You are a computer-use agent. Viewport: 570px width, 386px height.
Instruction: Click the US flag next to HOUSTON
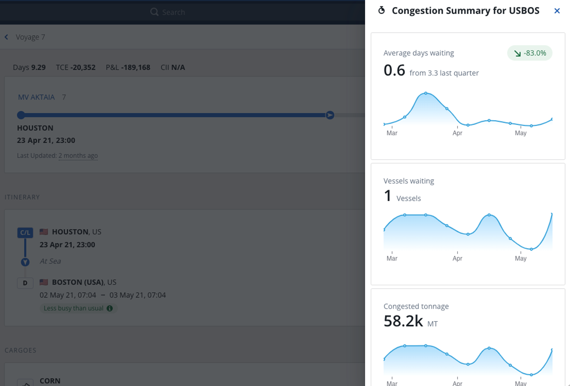(x=44, y=231)
